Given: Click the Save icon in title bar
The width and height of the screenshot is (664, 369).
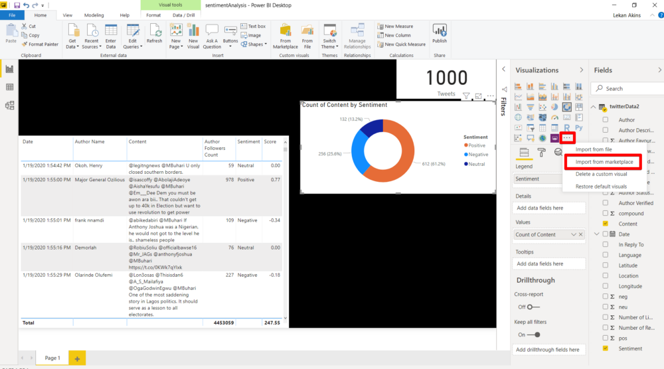Looking at the screenshot, I should pyautogui.click(x=17, y=5).
